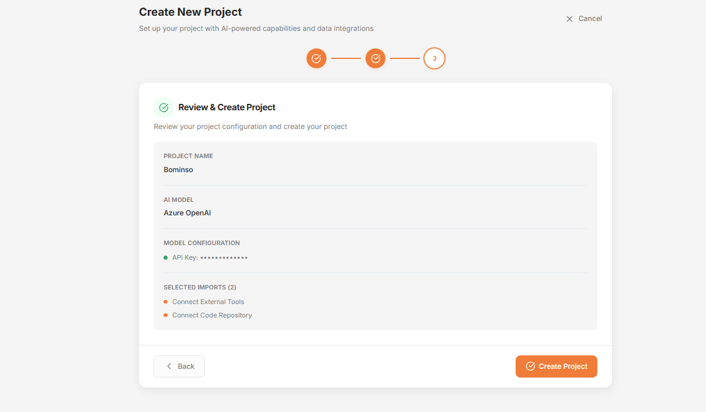
Task: Click the Azure OpenAI model value
Action: click(187, 213)
